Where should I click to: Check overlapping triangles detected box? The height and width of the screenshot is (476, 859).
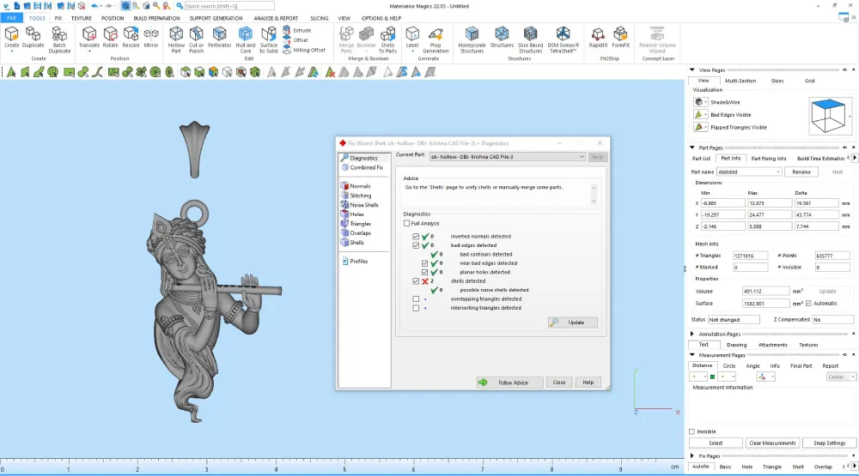pyautogui.click(x=416, y=298)
